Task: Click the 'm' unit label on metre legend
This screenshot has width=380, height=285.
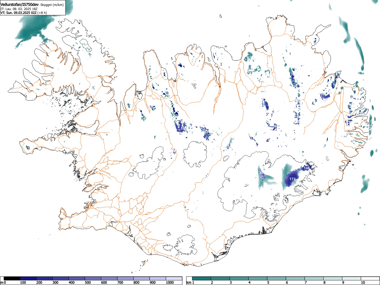Action: click(x=2, y=283)
